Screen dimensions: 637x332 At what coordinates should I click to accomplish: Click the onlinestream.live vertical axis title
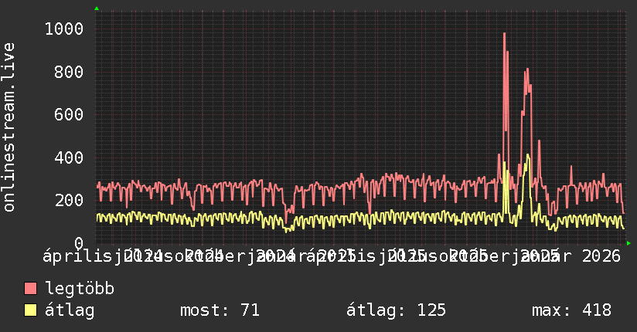click(x=9, y=127)
